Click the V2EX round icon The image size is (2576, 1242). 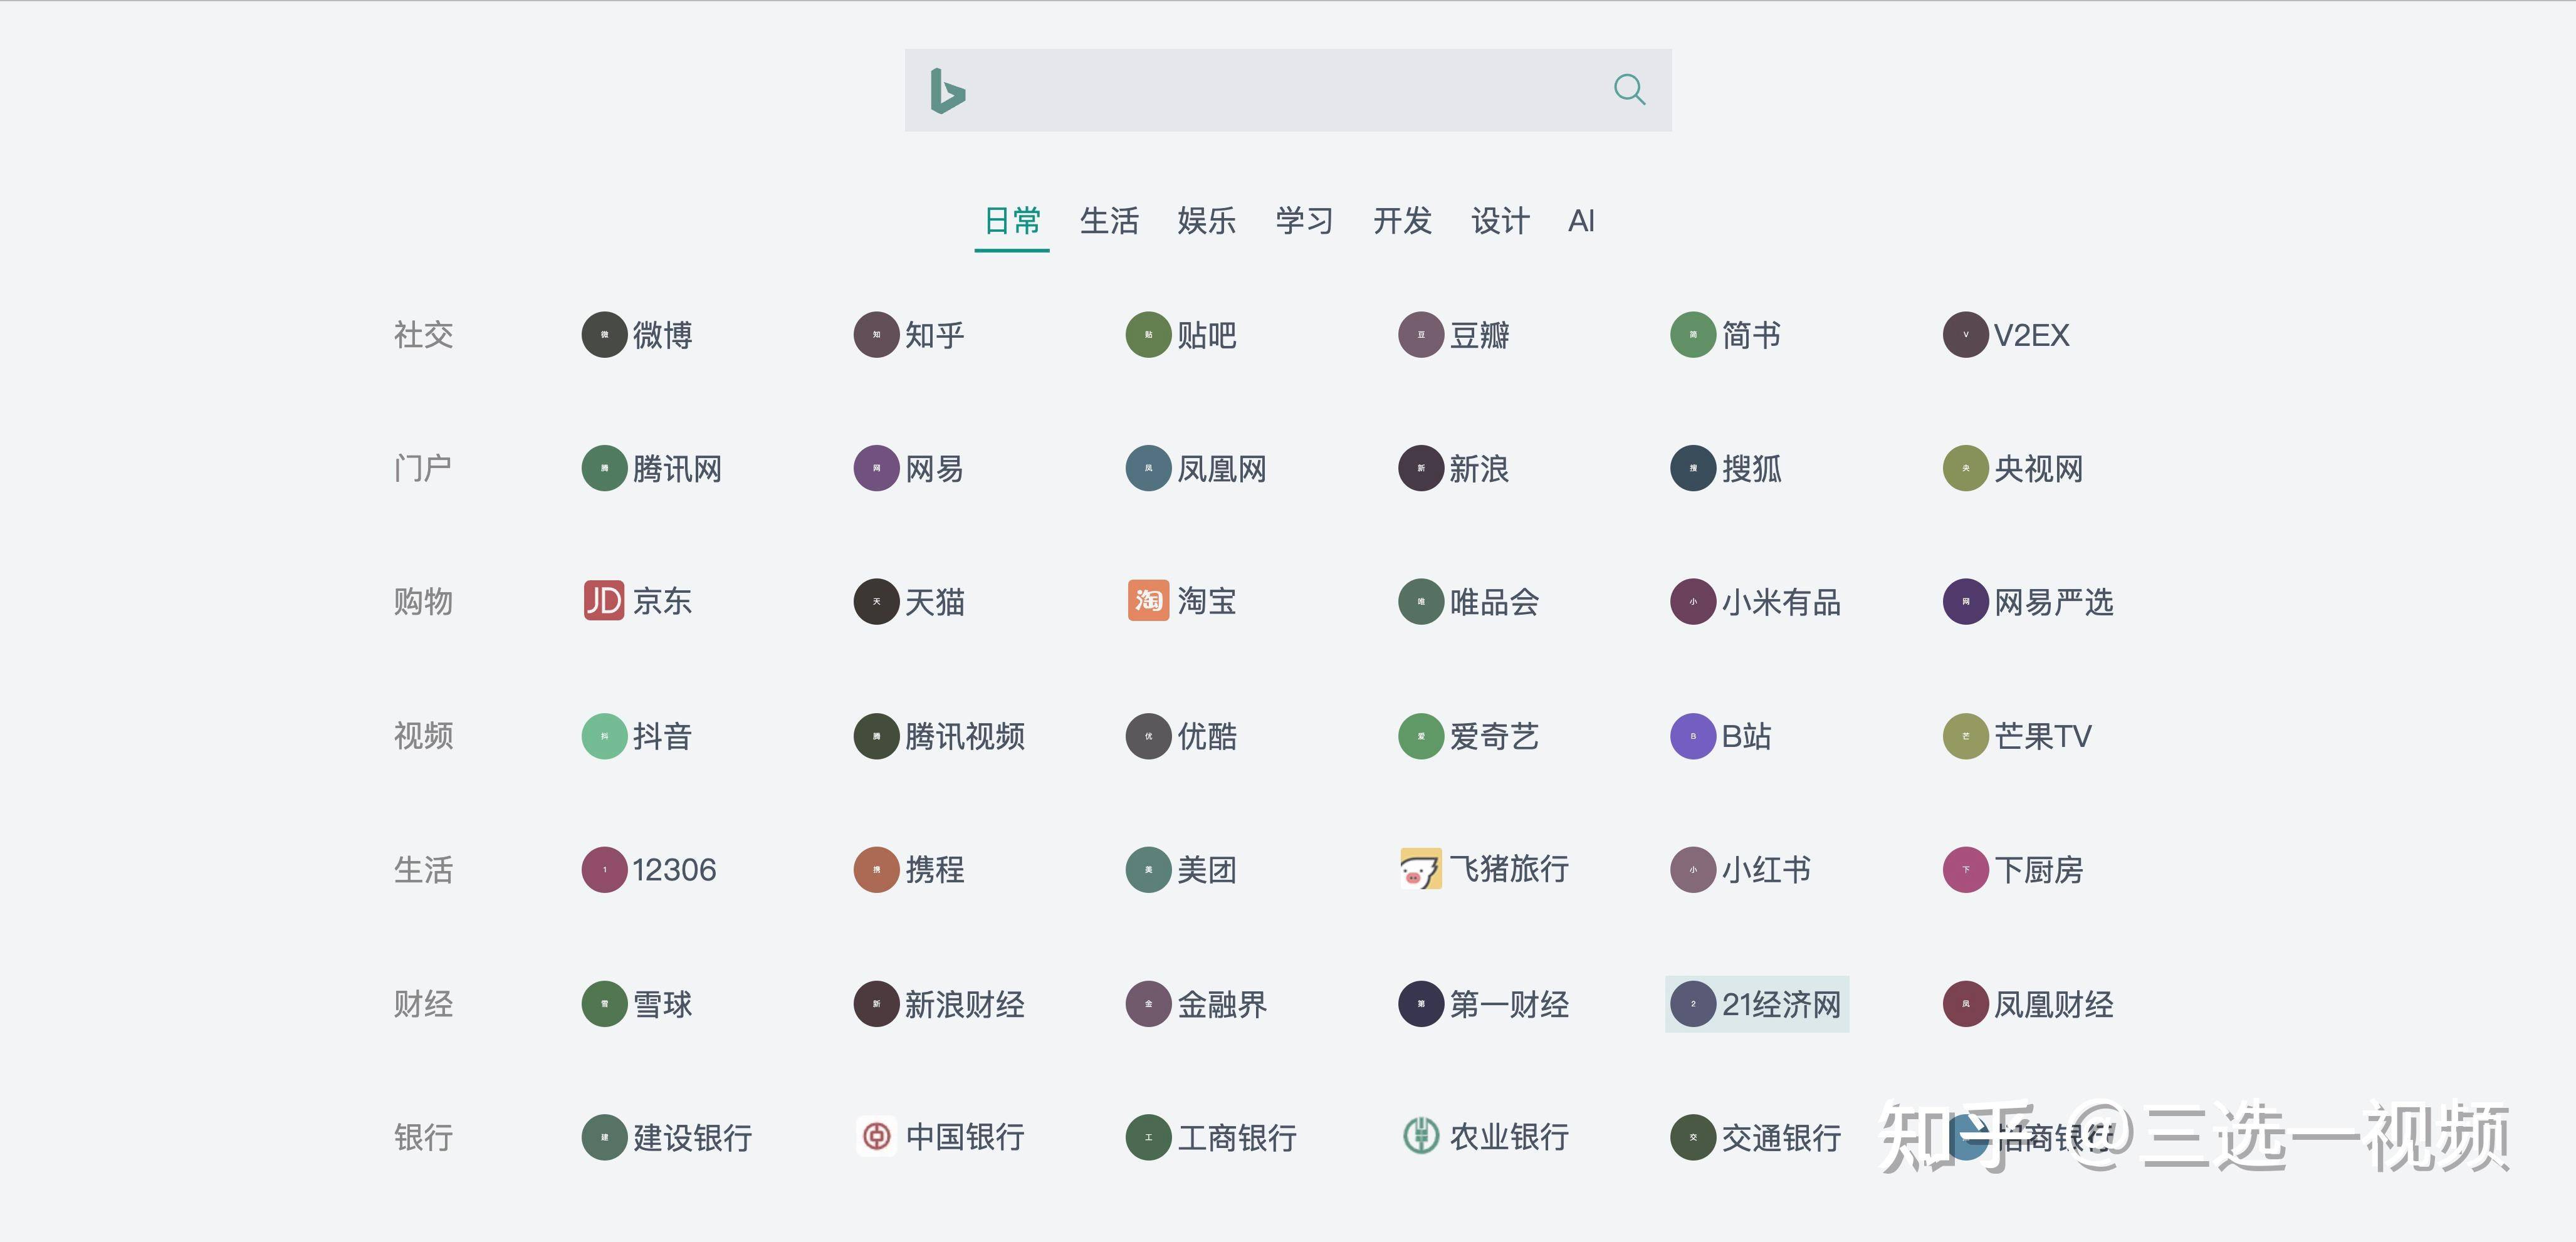pos(1965,334)
